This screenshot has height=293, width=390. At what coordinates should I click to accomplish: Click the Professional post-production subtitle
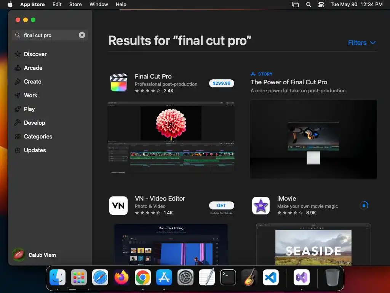pyautogui.click(x=166, y=84)
